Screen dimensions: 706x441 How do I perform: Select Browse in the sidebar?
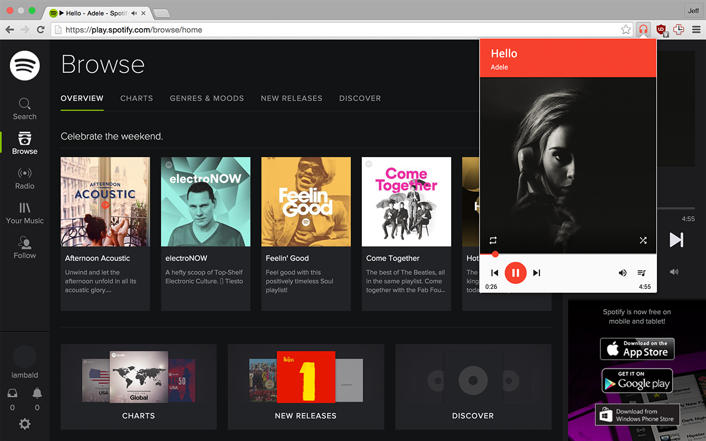pos(25,143)
